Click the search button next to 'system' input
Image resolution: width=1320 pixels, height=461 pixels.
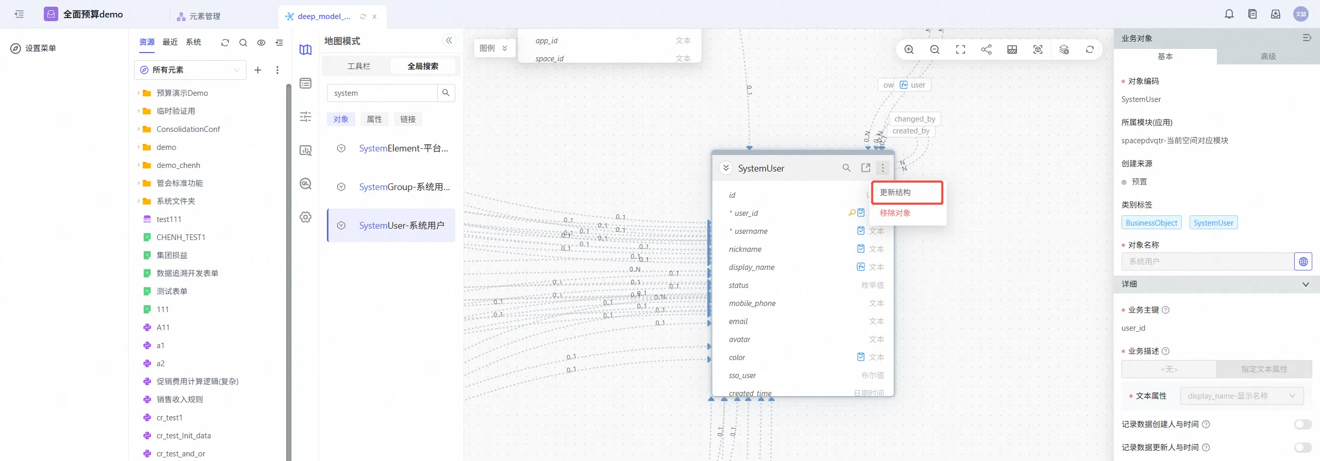(446, 93)
